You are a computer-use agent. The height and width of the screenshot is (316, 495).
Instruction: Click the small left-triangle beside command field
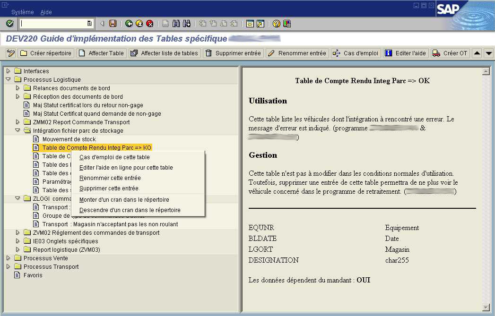(102, 24)
